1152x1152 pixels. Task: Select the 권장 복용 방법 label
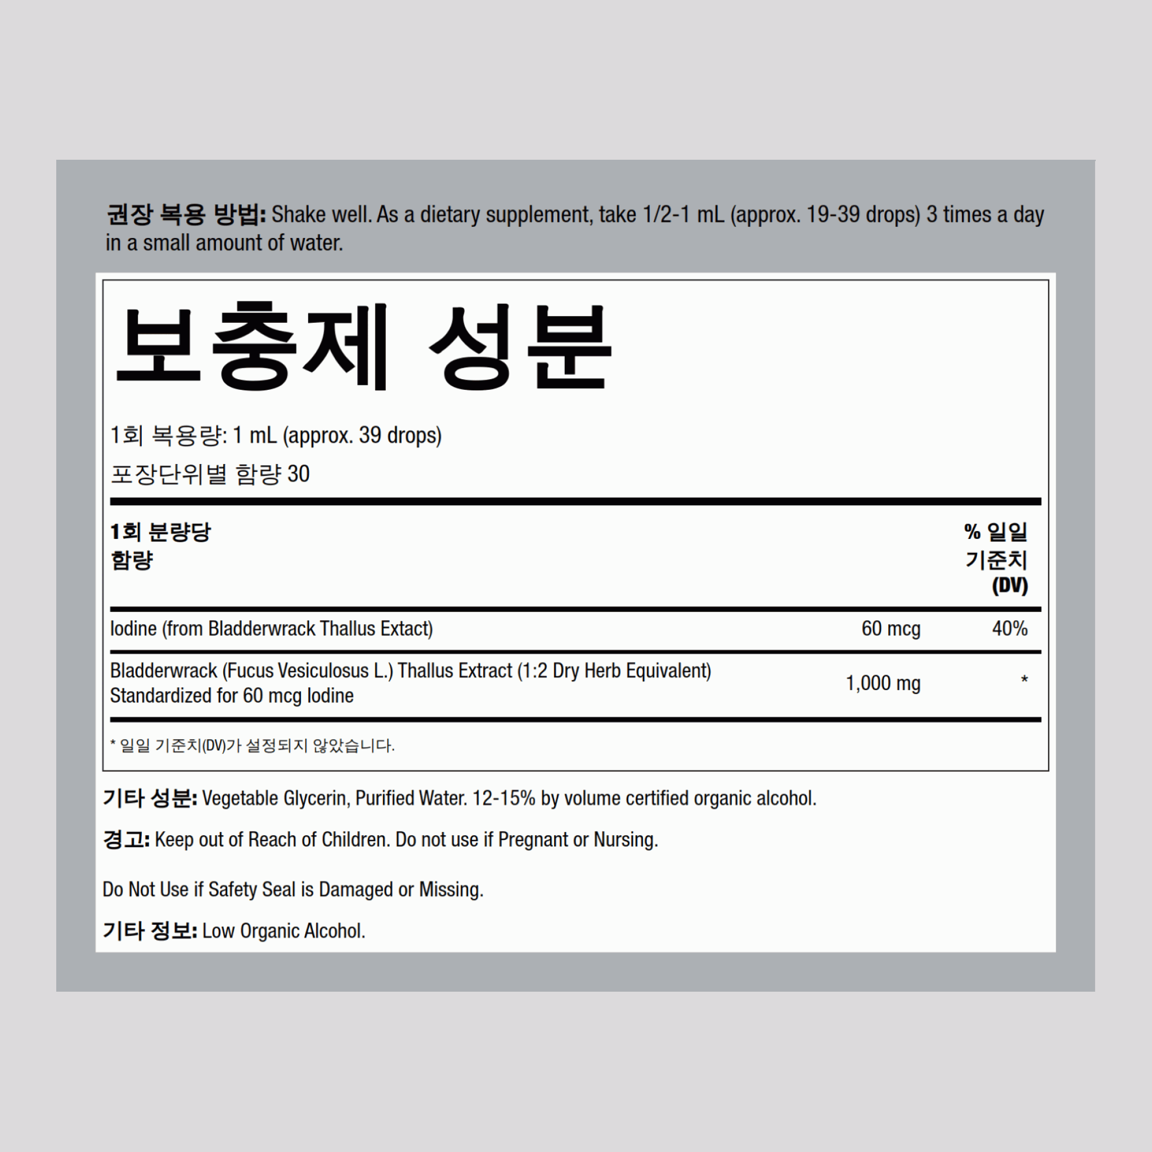coord(186,215)
